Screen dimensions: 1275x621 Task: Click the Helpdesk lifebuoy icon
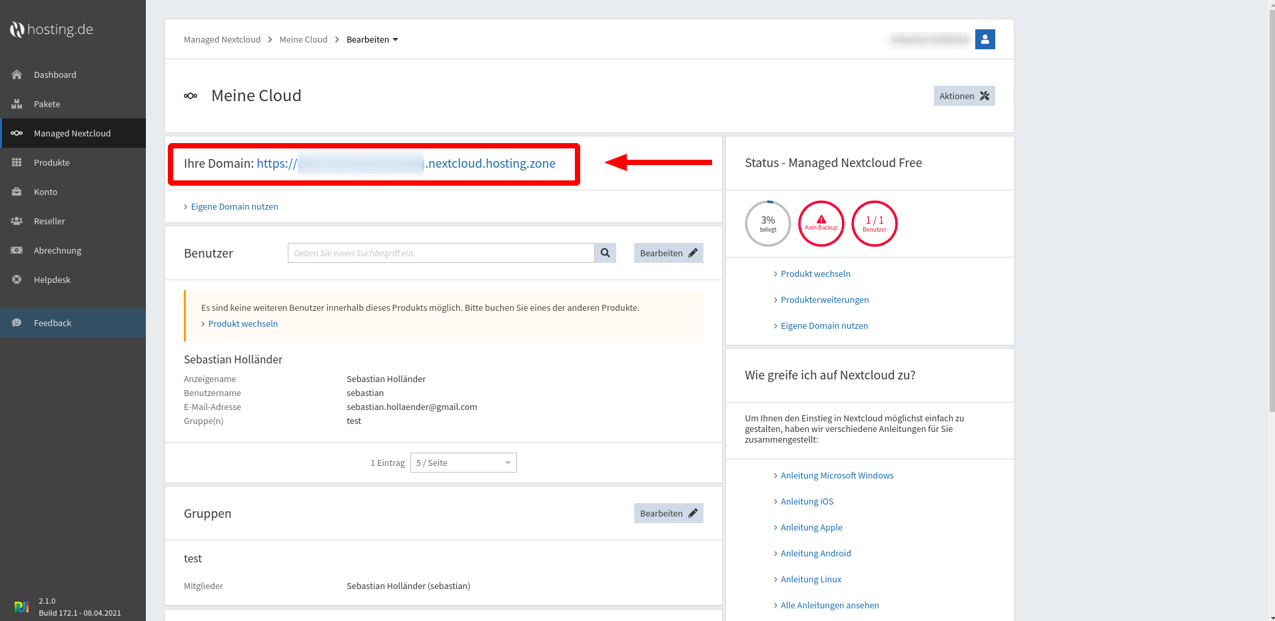[17, 280]
